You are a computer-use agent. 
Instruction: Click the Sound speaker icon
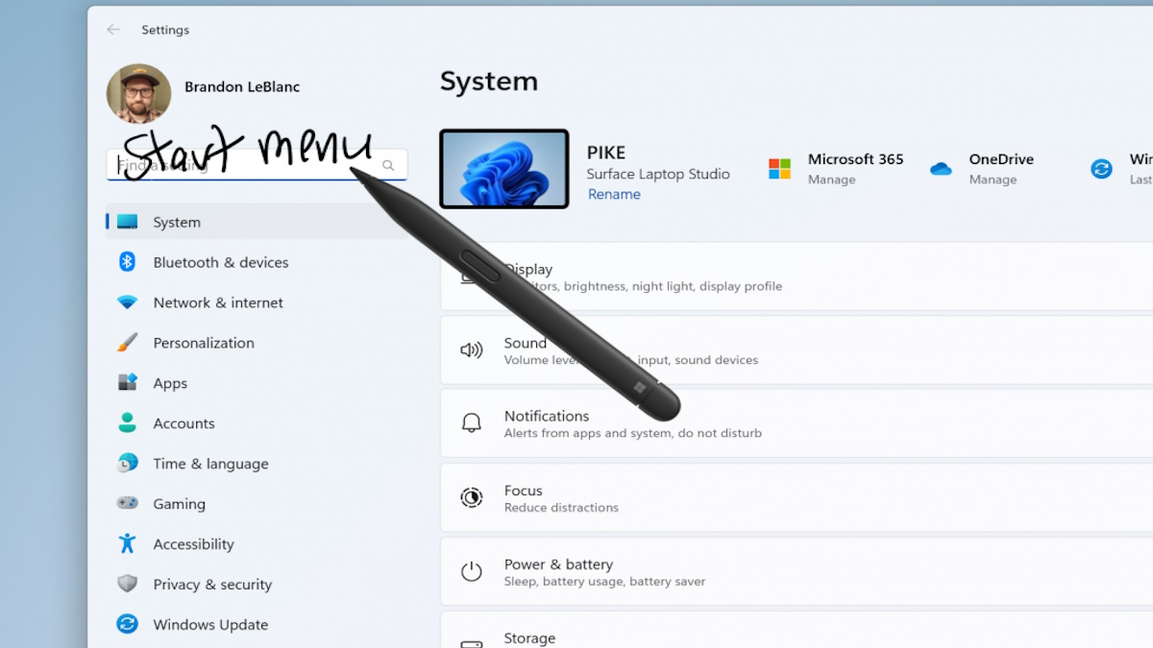471,350
